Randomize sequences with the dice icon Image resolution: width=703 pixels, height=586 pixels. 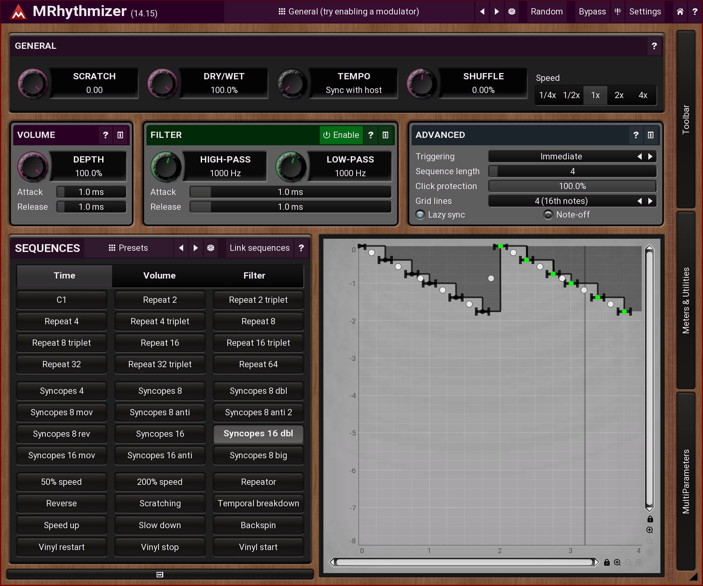pyautogui.click(x=211, y=248)
